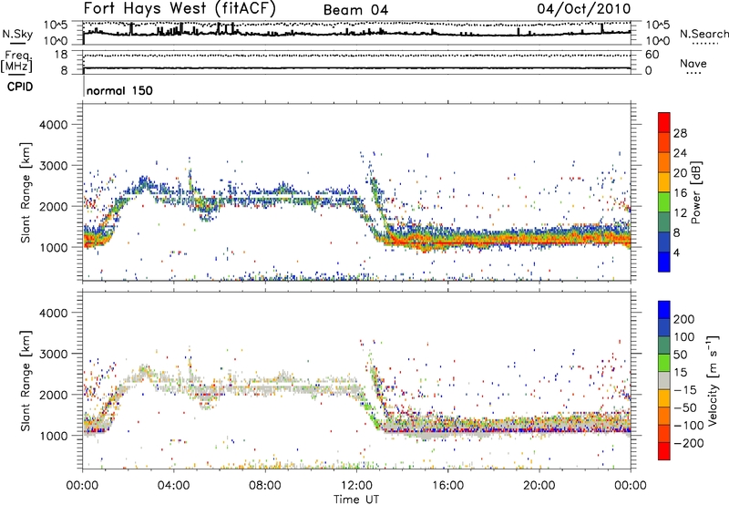729x505 pixels.
Task: Click the "24" value on Power colour bar
Action: [x=680, y=153]
